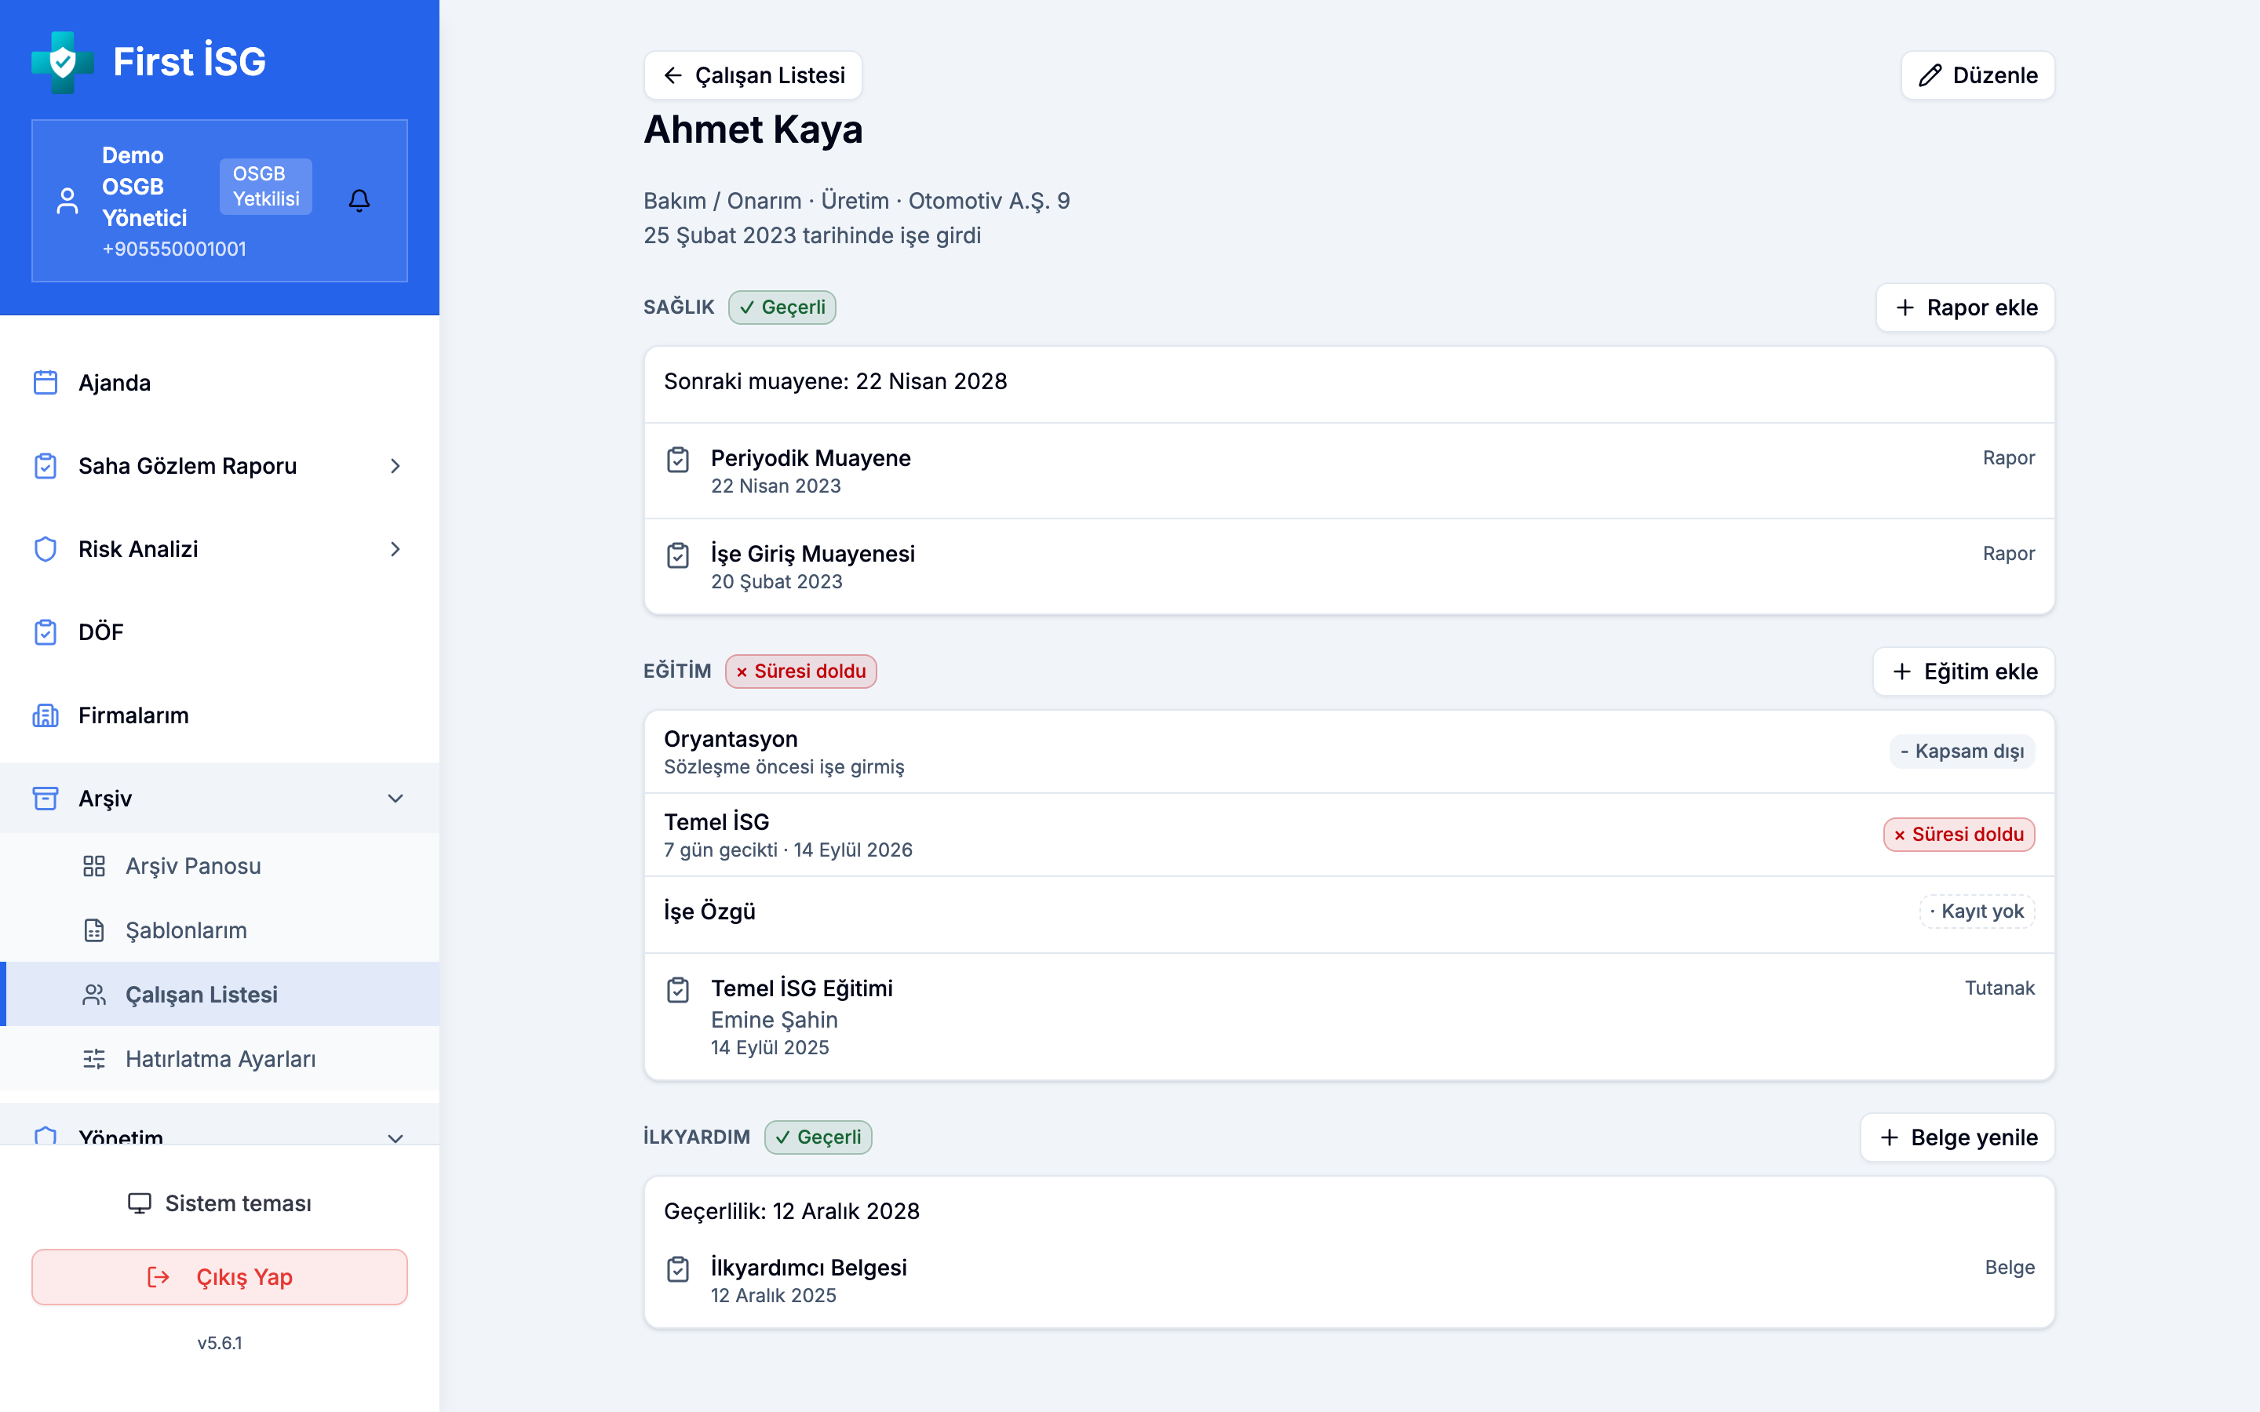Open Belge link for İlkyardımcı Belgesi
Screen dimensions: 2260x1412
click(2010, 1267)
